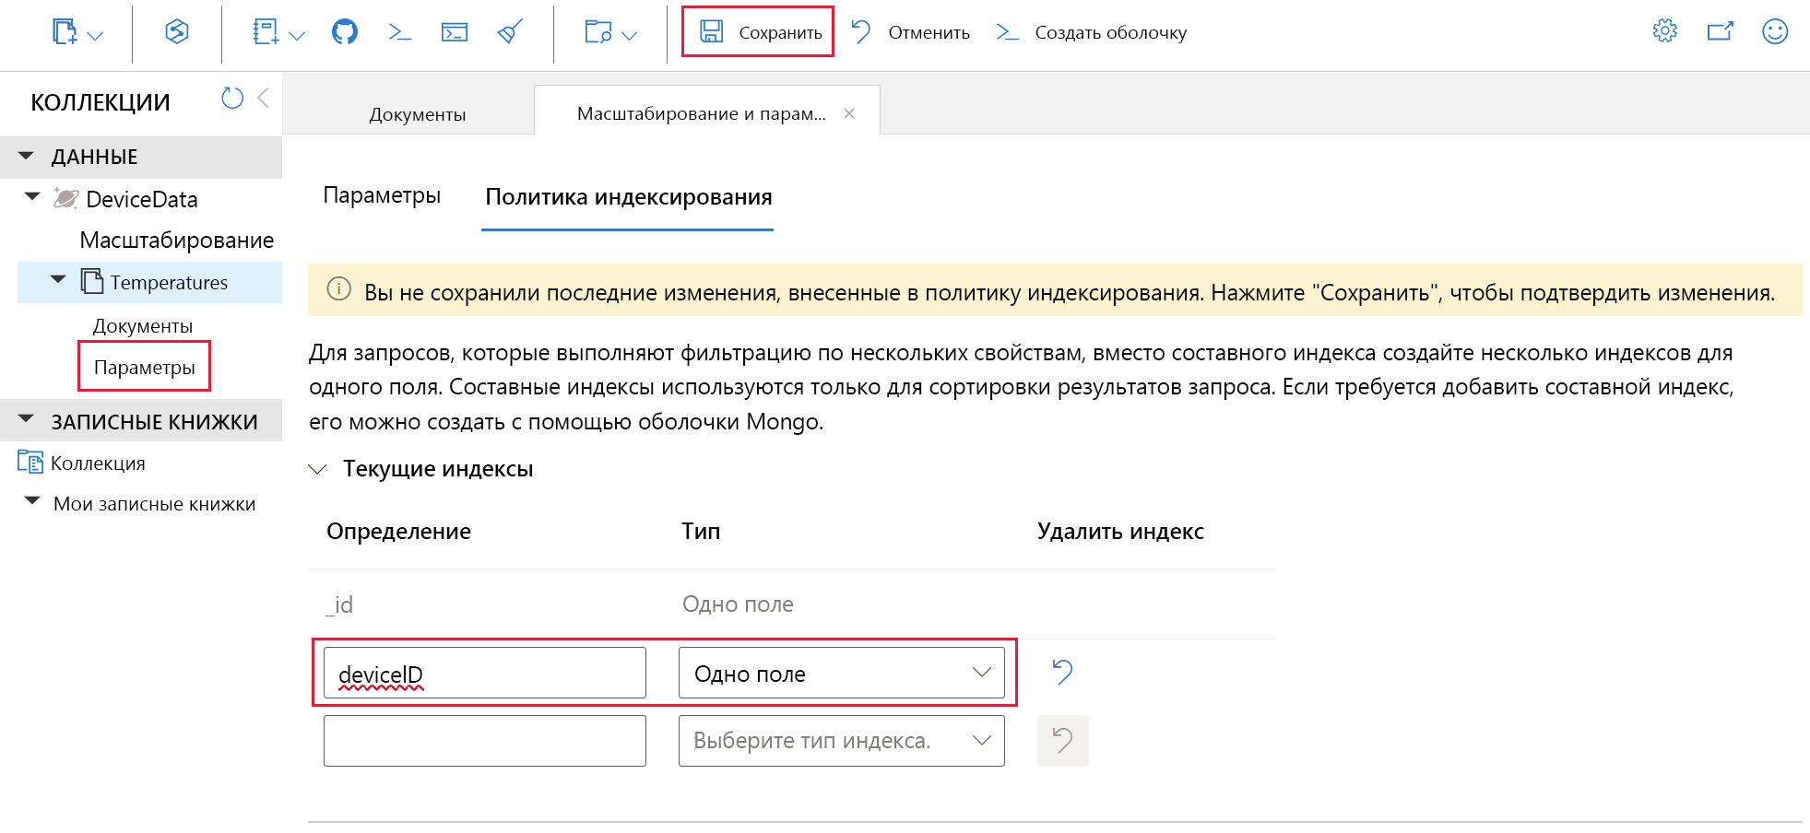The image size is (1810, 833).
Task: Select the clear/clean broom icon
Action: 509,31
